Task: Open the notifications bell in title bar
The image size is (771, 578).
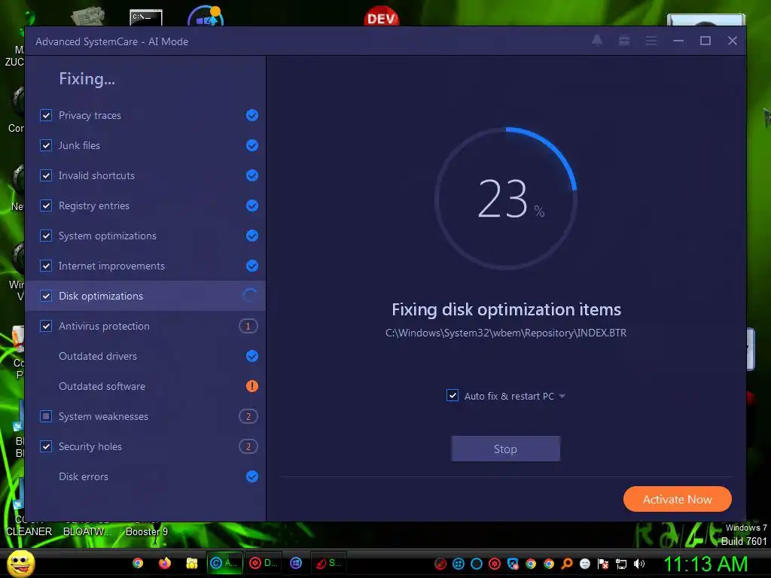Action: 597,41
